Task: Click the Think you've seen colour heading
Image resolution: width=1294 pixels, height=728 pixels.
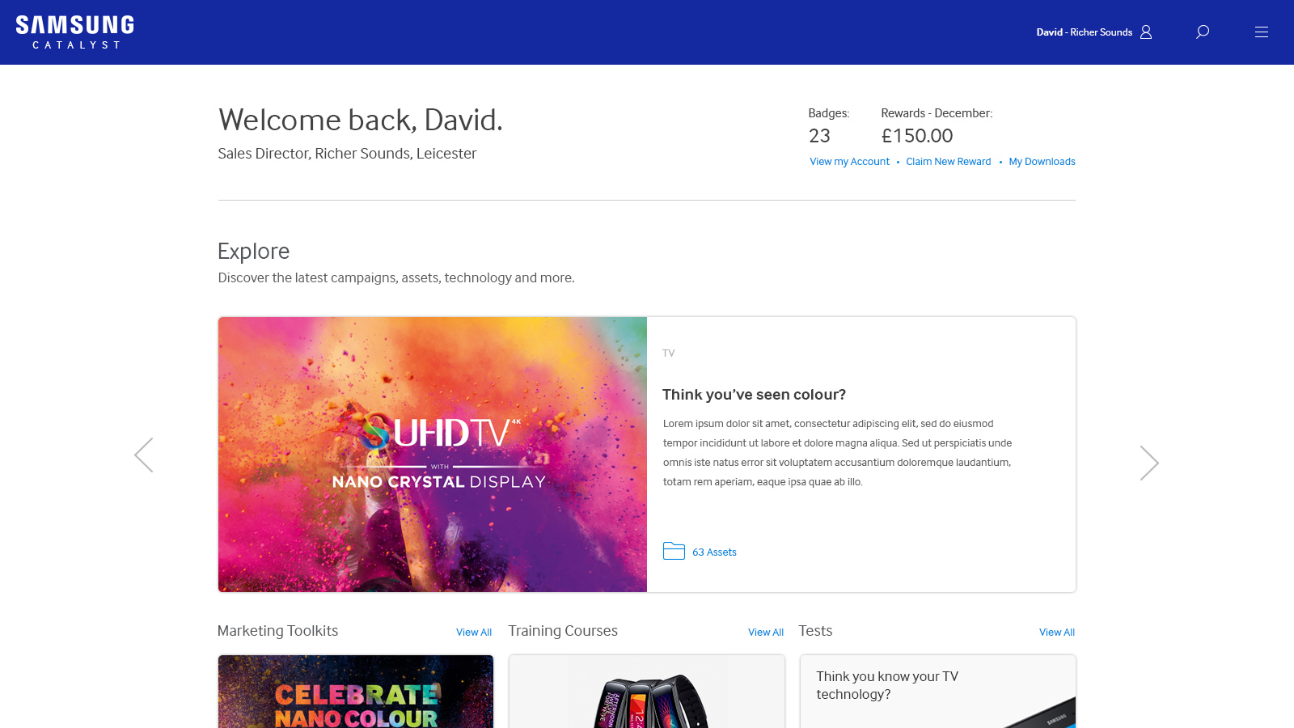Action: pyautogui.click(x=754, y=395)
